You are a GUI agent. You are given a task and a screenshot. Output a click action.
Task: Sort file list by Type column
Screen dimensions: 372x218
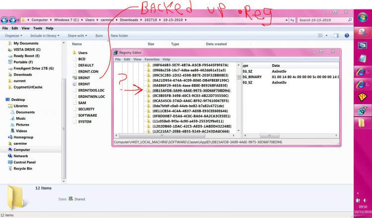tap(175, 44)
